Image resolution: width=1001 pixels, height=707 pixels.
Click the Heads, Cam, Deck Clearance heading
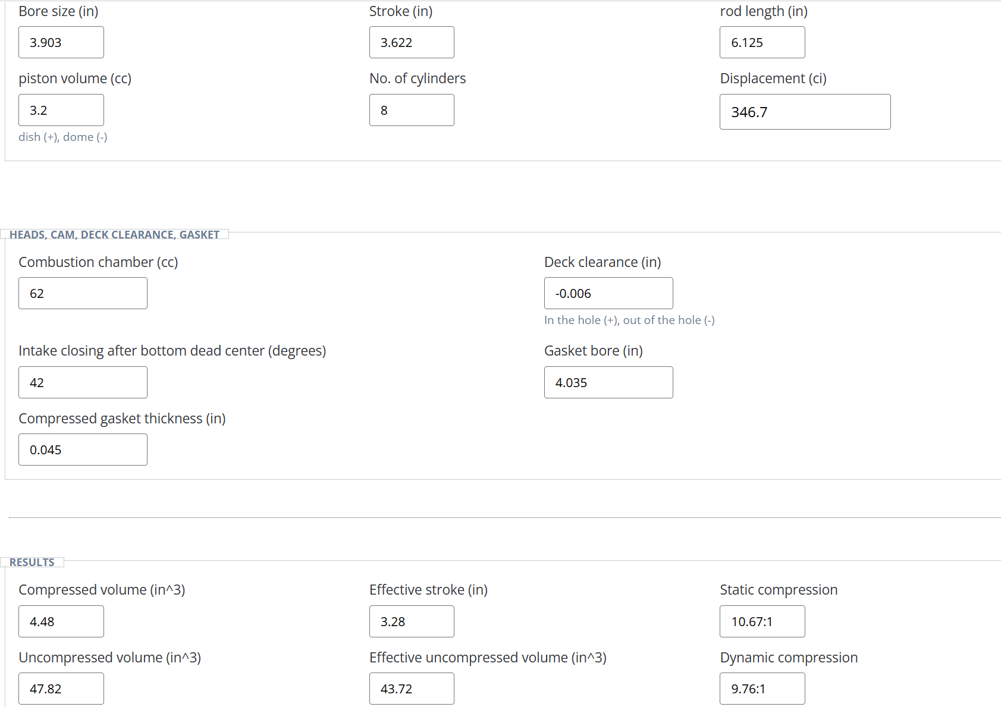(x=114, y=234)
